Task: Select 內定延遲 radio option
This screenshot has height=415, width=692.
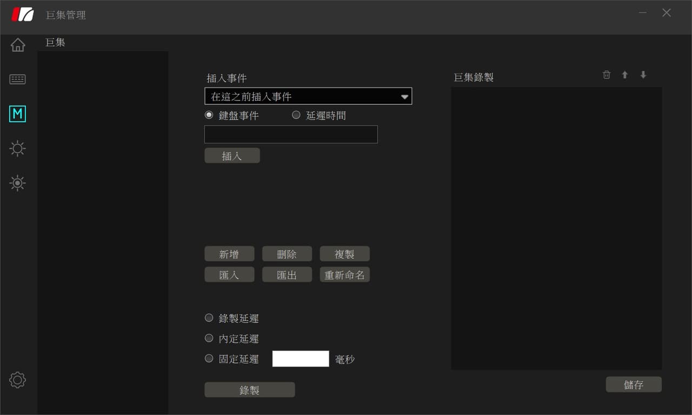Action: click(209, 338)
